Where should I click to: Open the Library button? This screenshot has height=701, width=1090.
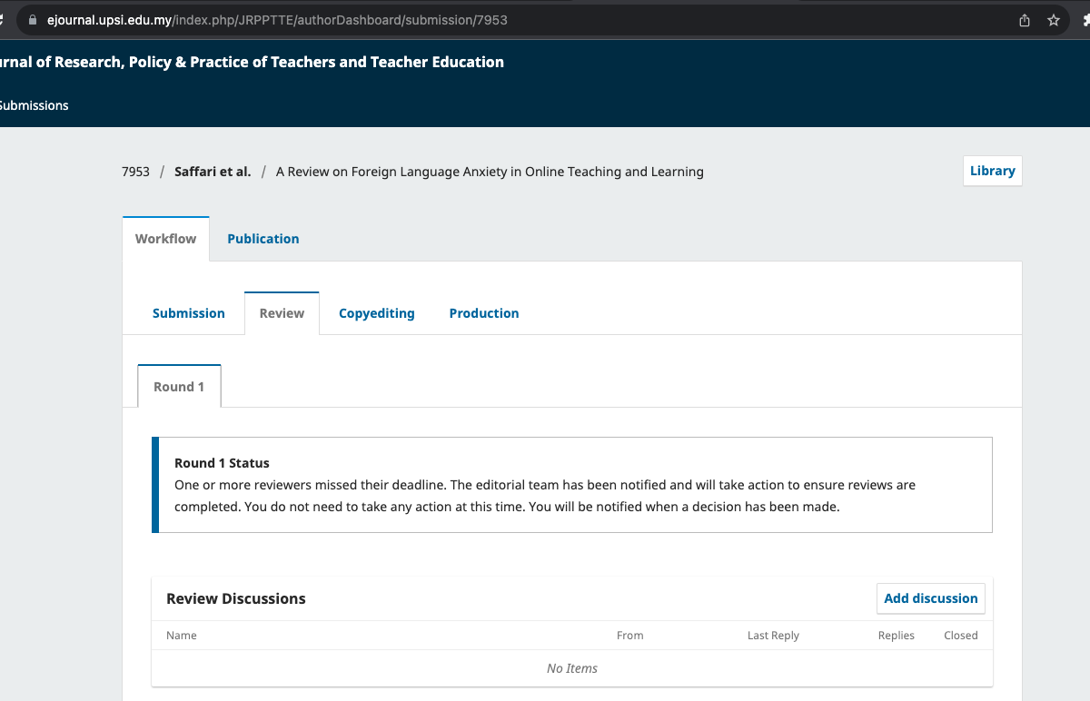click(992, 171)
